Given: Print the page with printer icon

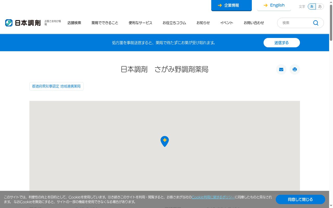Looking at the screenshot, I should tap(295, 69).
